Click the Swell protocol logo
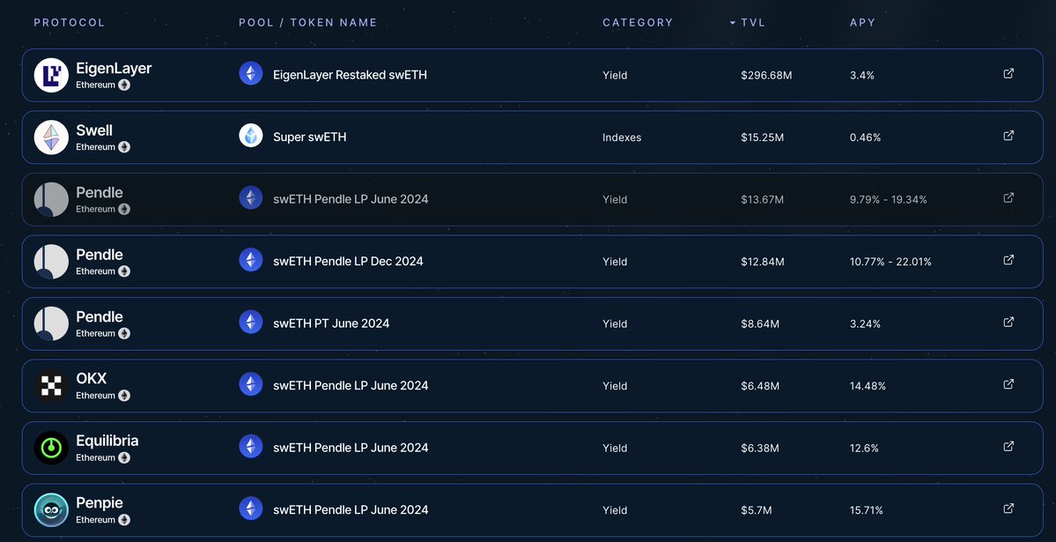Image resolution: width=1056 pixels, height=542 pixels. [x=51, y=137]
